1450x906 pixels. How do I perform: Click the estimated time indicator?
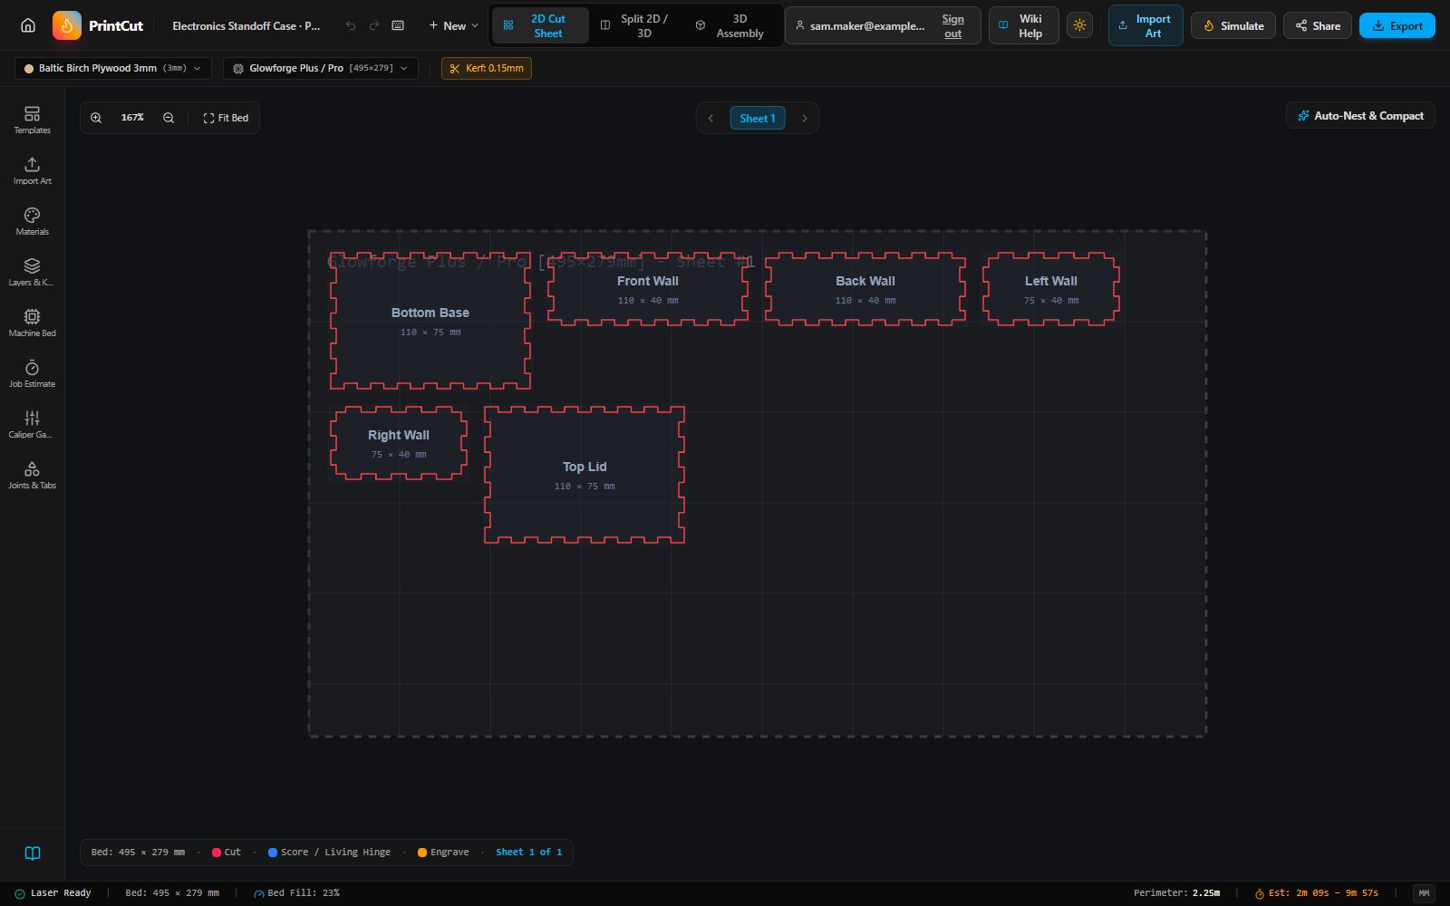[1316, 893]
